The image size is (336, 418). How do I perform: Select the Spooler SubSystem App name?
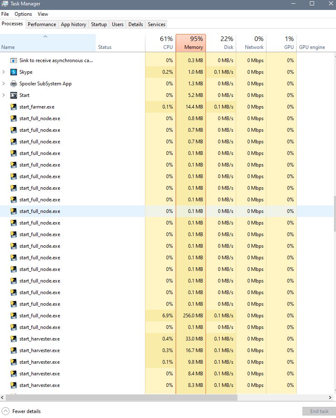click(x=45, y=84)
